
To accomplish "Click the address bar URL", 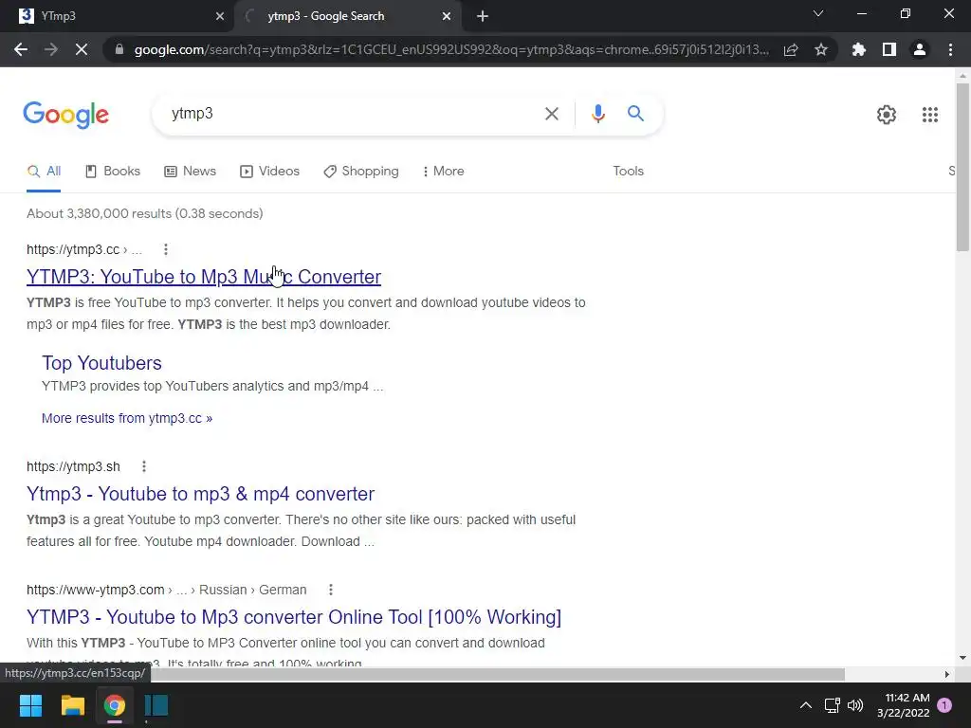I will coord(451,49).
